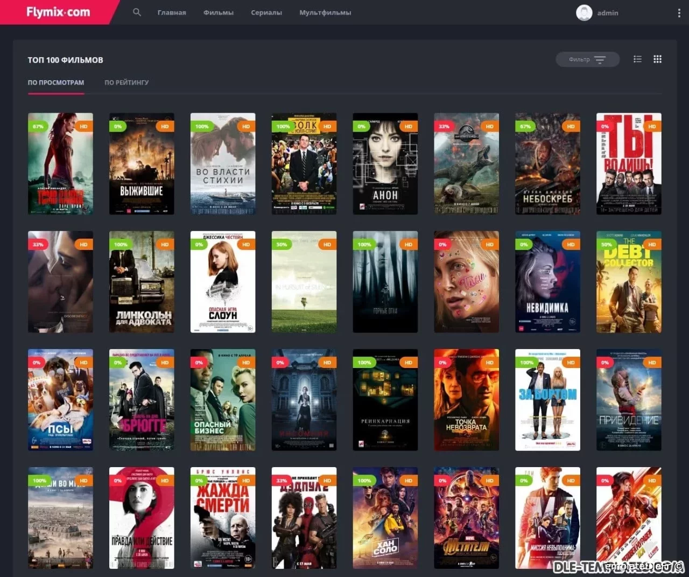The width and height of the screenshot is (689, 577).
Task: Select the По просмотрам tab
Action: [56, 82]
